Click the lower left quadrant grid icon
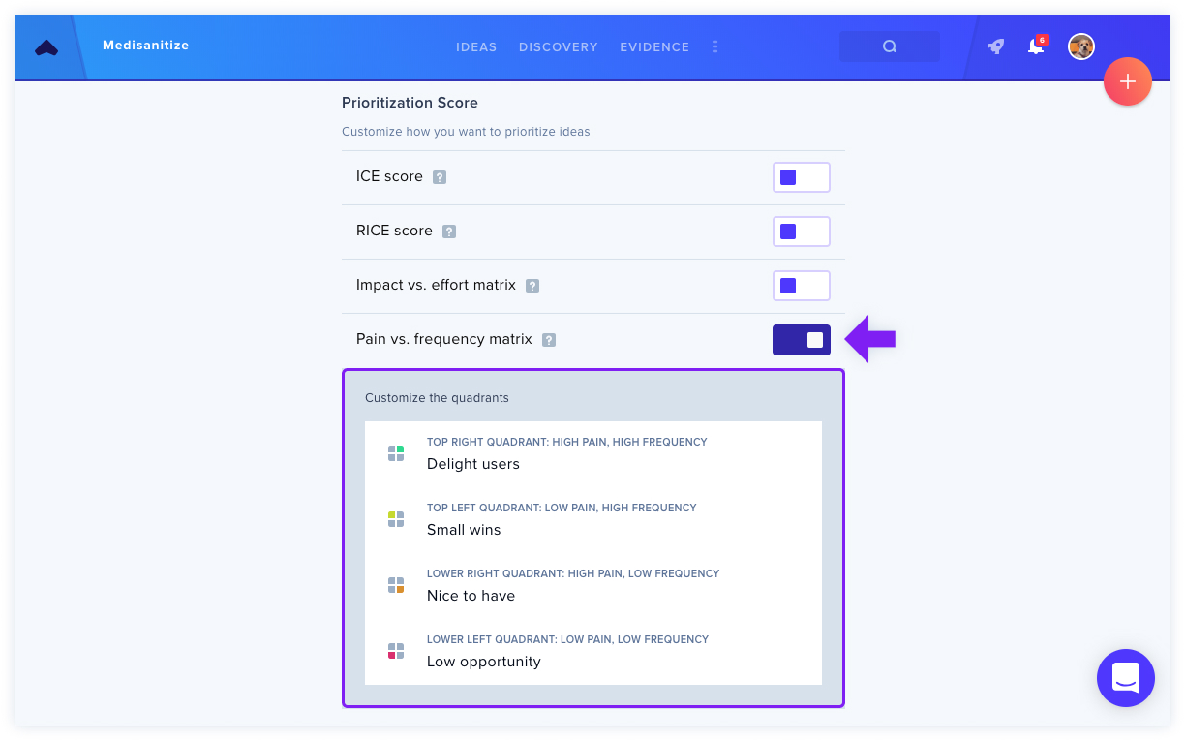The width and height of the screenshot is (1185, 741). pyautogui.click(x=396, y=651)
